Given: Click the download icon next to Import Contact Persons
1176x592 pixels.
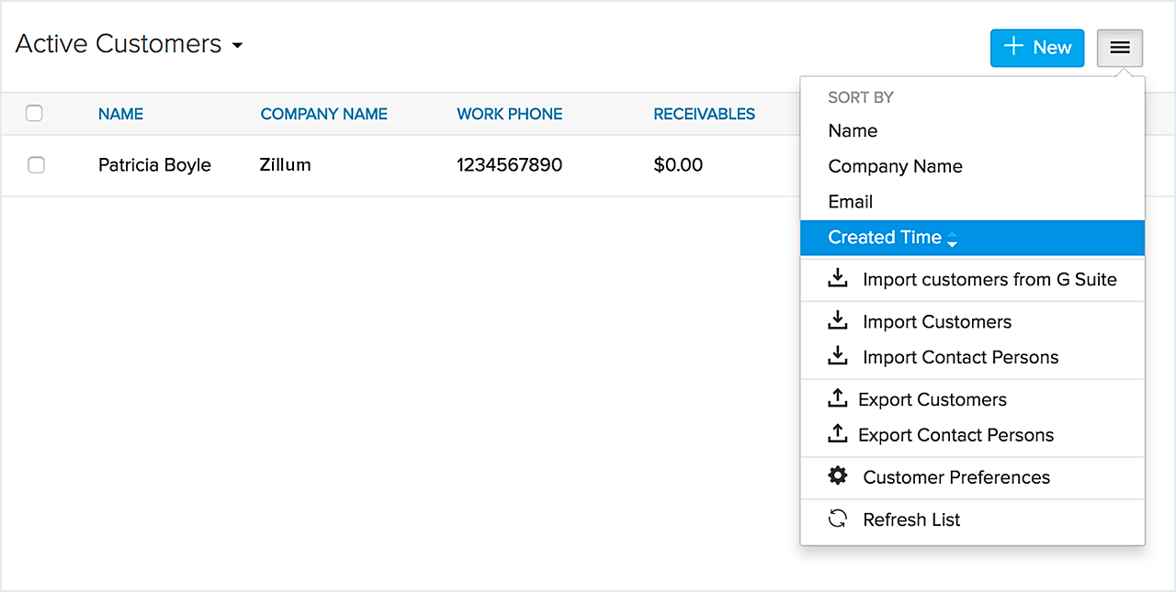Looking at the screenshot, I should [837, 356].
